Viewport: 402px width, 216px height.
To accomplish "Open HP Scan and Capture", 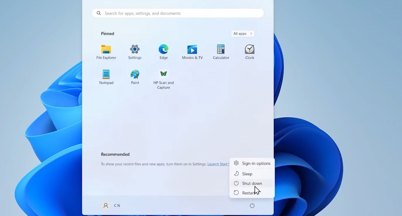I will 164,80.
